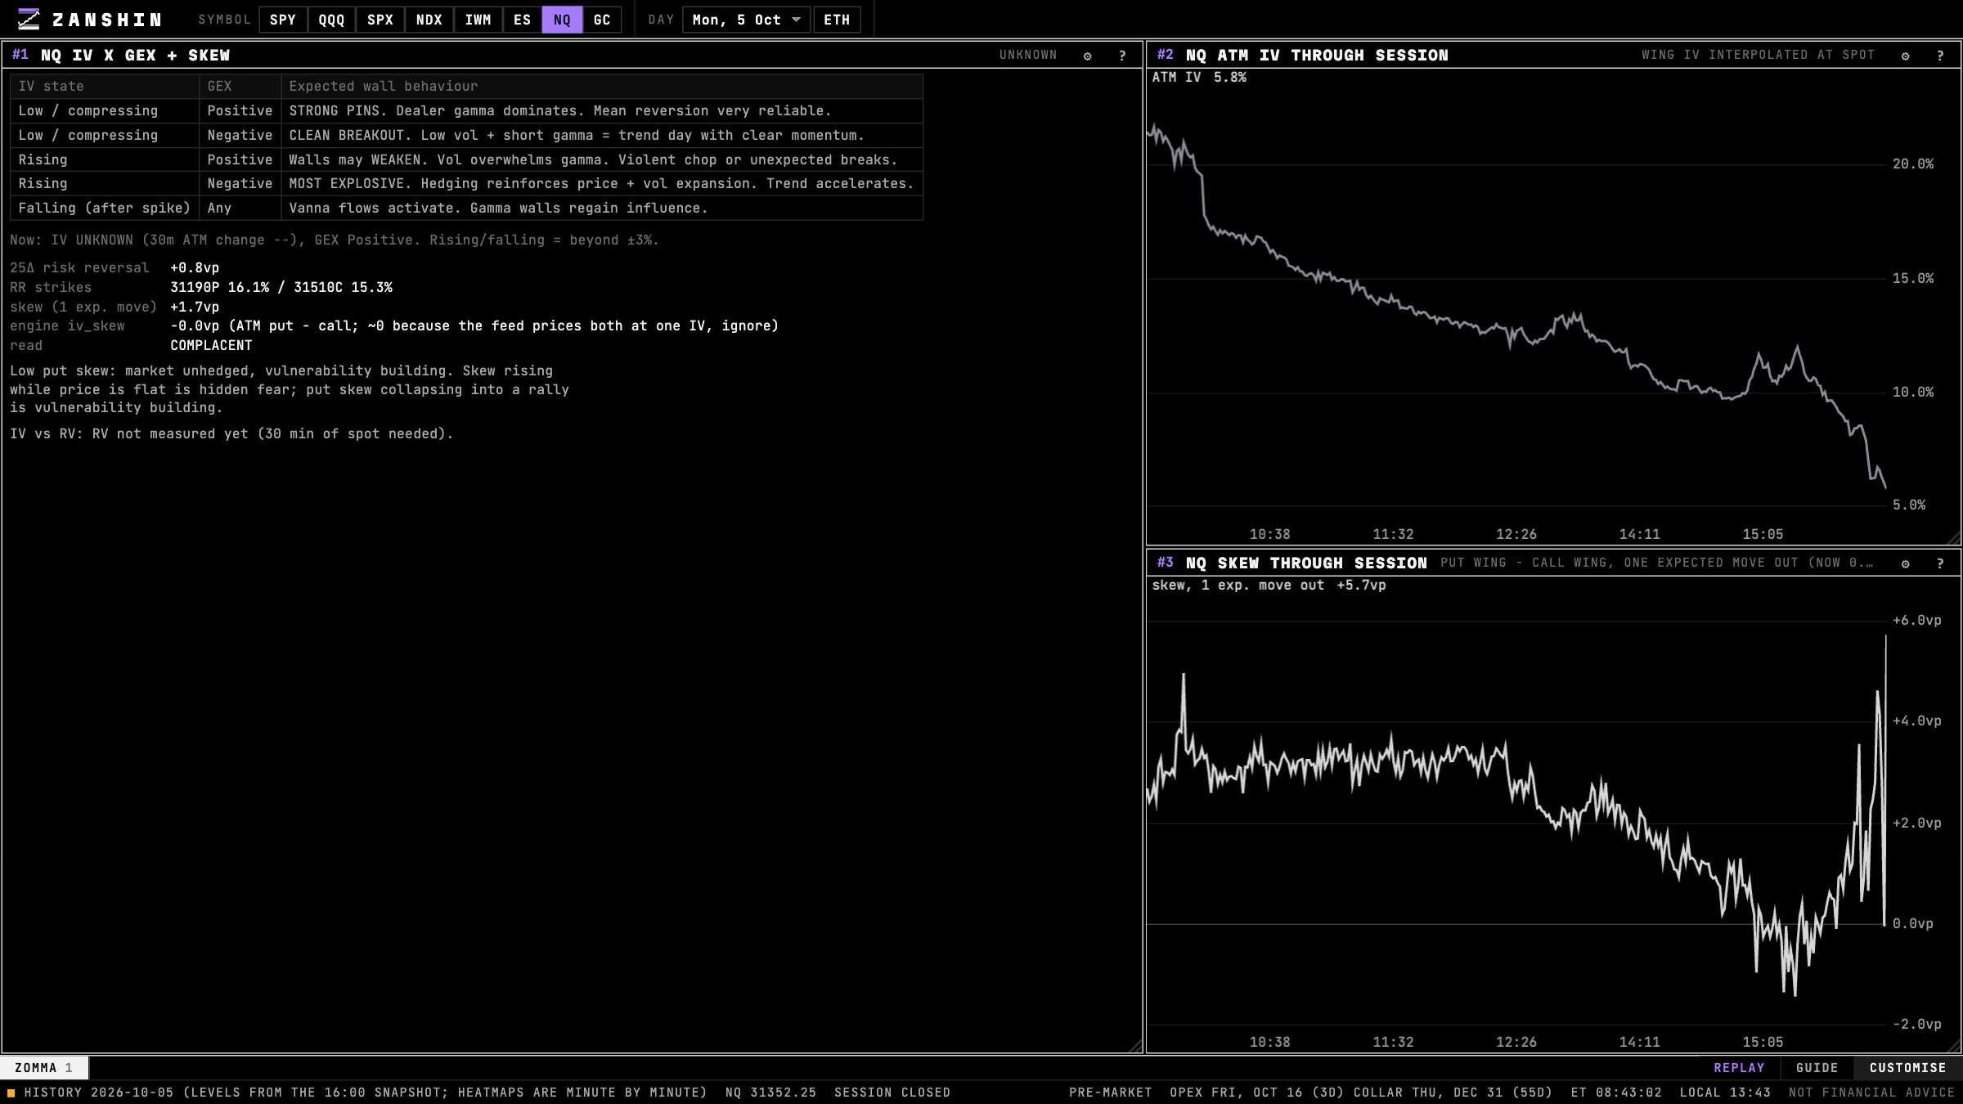Select NDX symbol
Viewport: 1963px width, 1104px height.
coord(429,20)
